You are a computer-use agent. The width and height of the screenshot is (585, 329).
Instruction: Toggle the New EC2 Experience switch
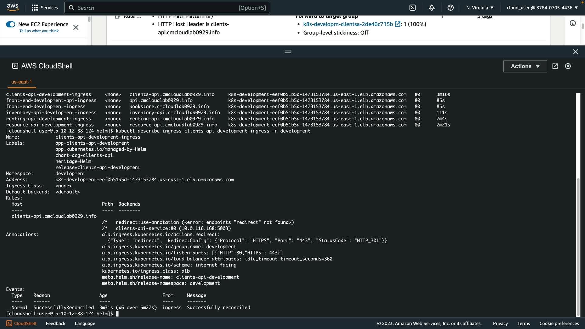11,24
